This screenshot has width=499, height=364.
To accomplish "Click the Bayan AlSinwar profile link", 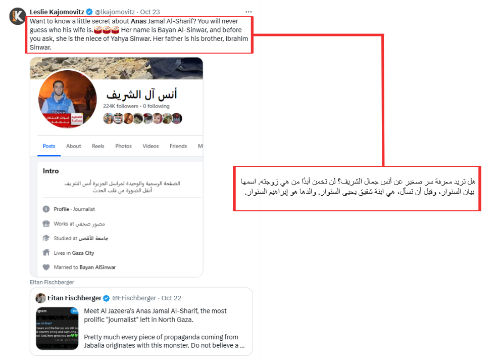I will (x=97, y=267).
